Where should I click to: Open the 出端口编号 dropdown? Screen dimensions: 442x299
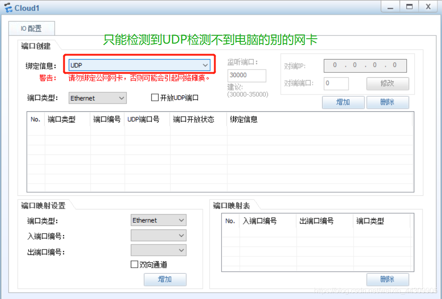click(x=159, y=250)
